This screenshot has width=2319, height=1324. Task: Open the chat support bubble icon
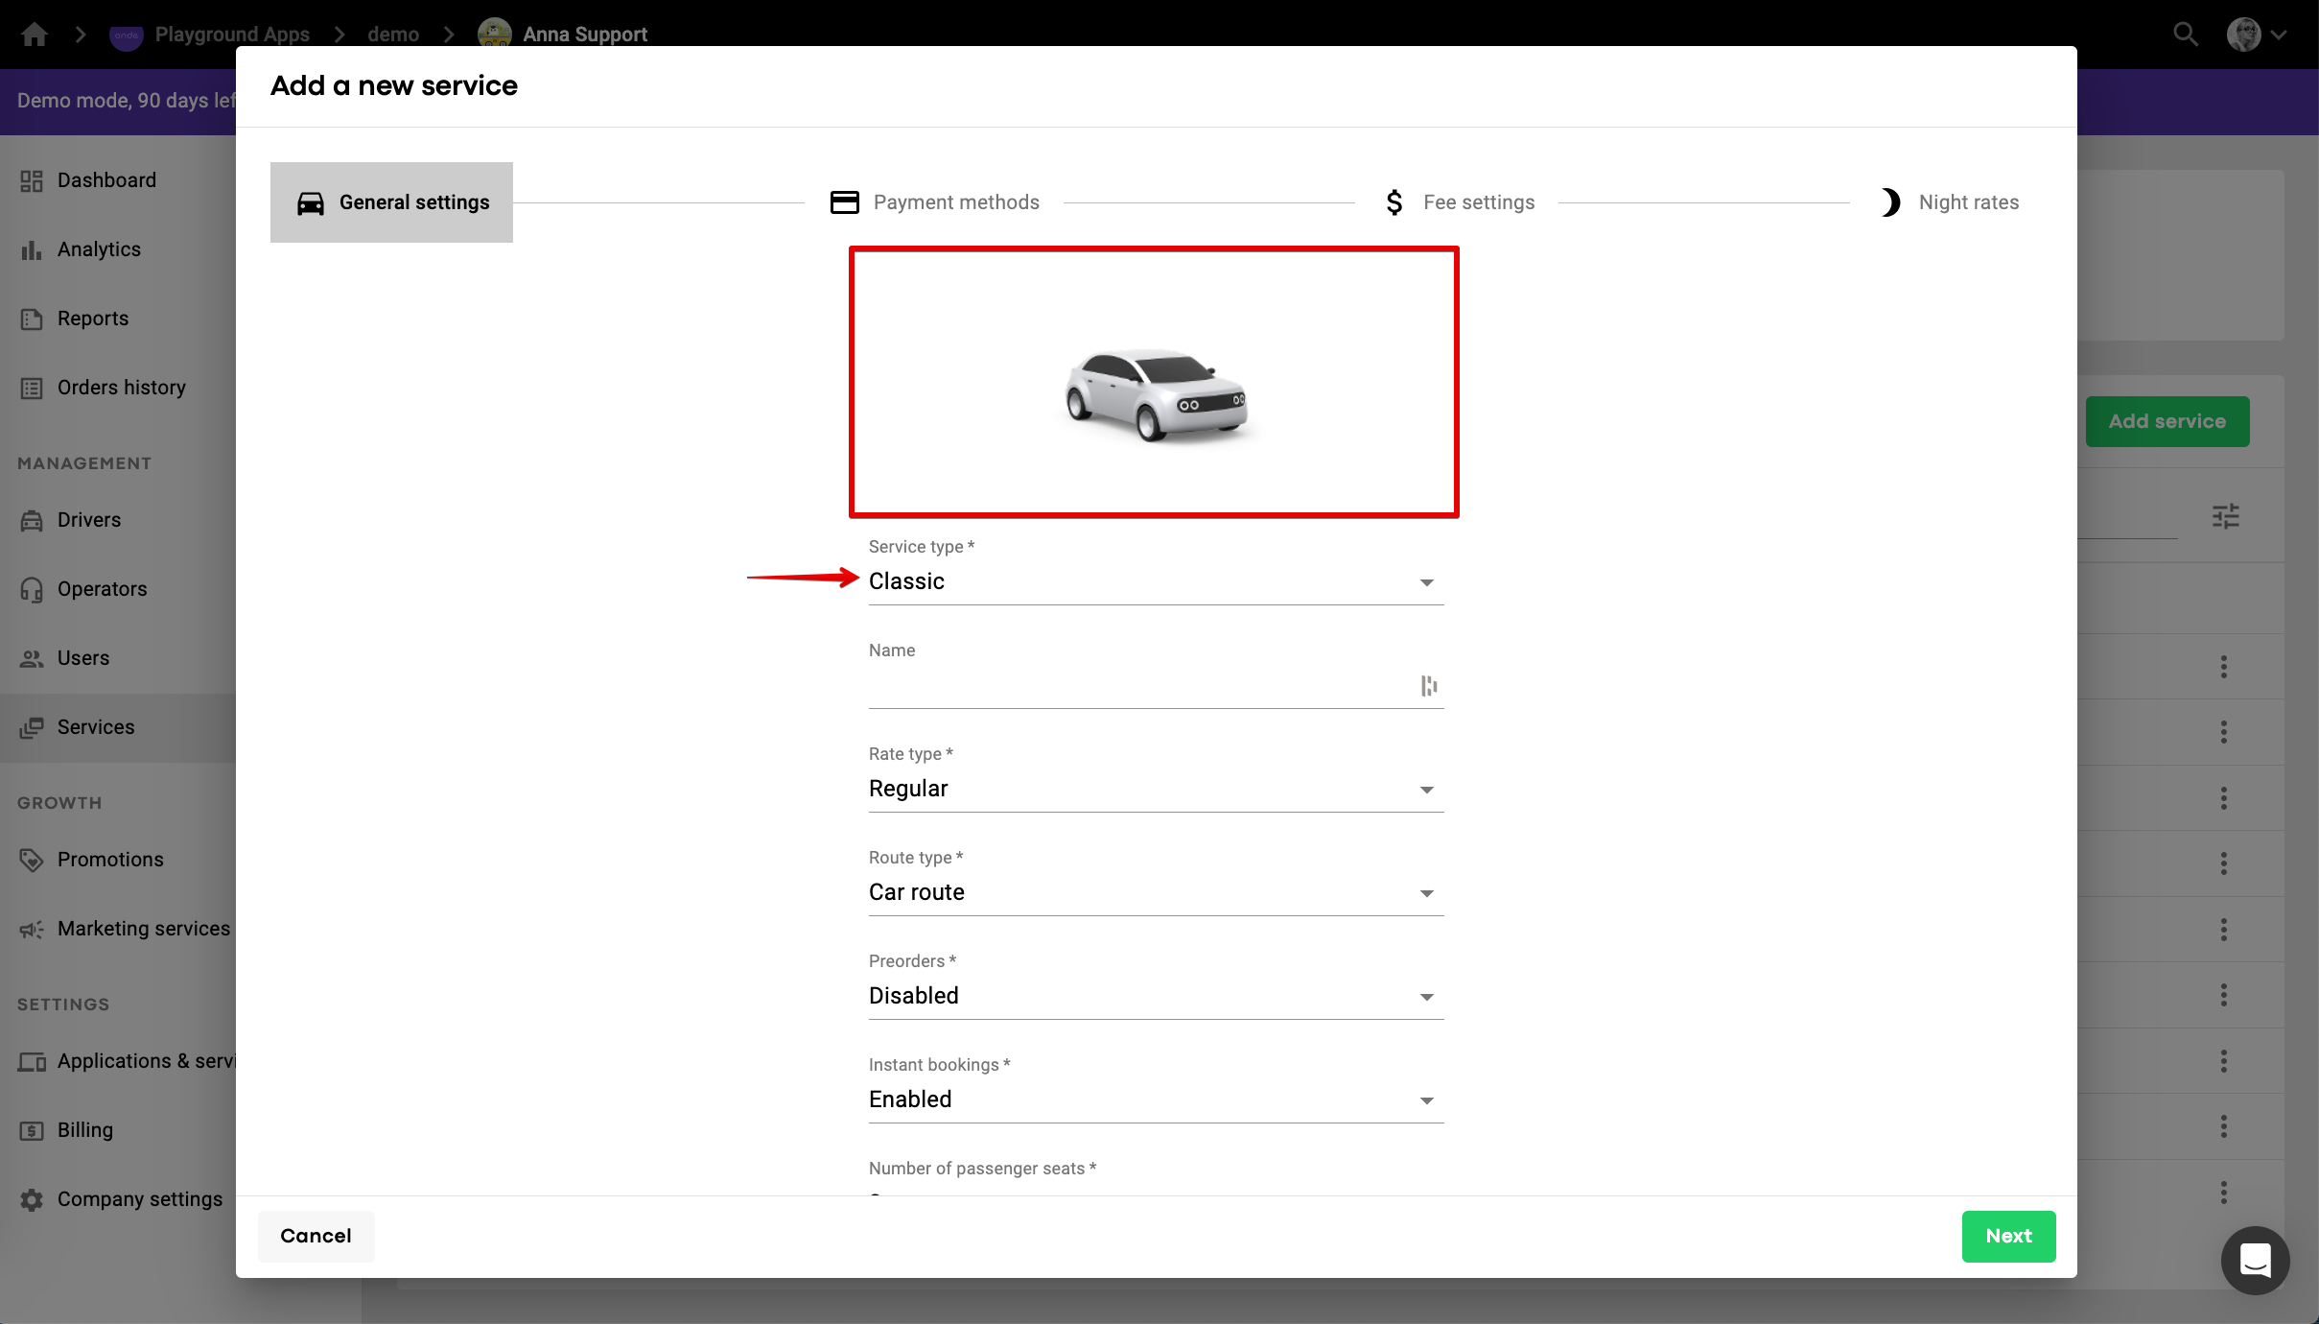click(x=2255, y=1260)
